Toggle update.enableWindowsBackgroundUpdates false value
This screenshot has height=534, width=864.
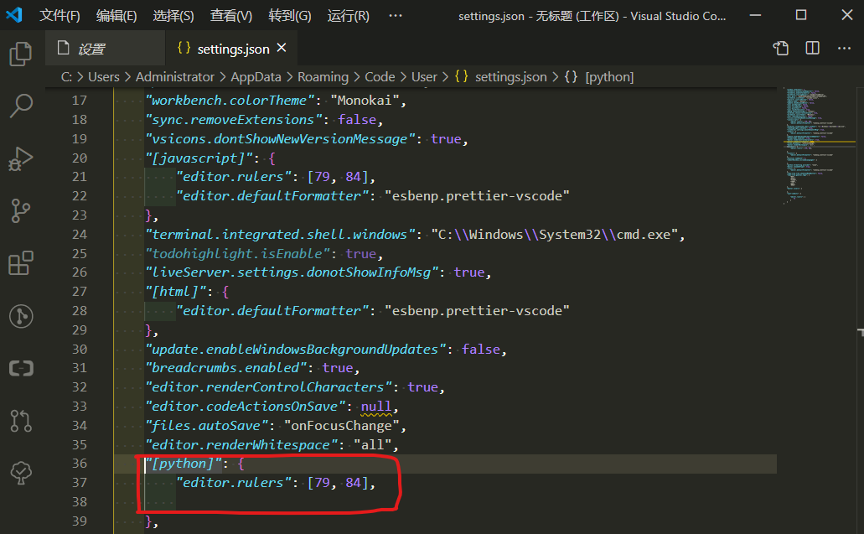[x=482, y=348]
